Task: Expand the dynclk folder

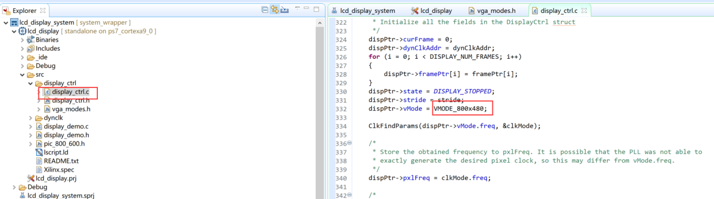Action: tap(31, 118)
